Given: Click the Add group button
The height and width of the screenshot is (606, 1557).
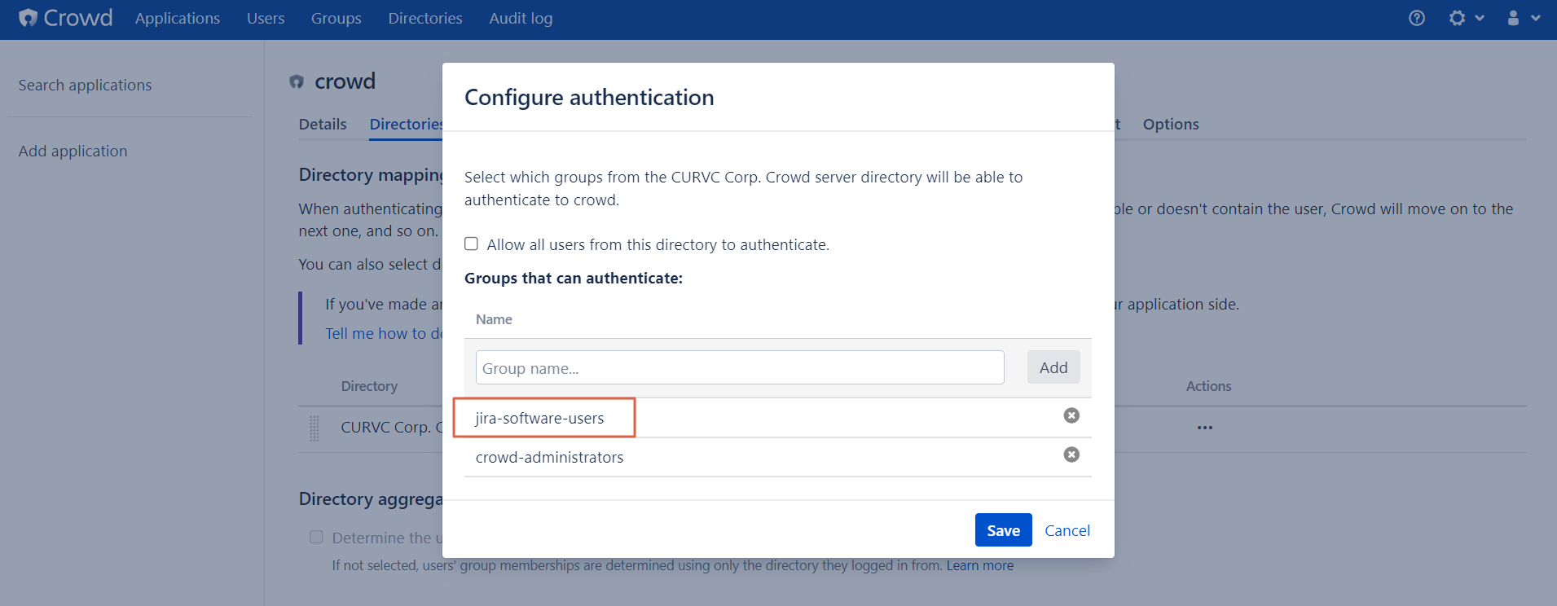Looking at the screenshot, I should tap(1053, 367).
